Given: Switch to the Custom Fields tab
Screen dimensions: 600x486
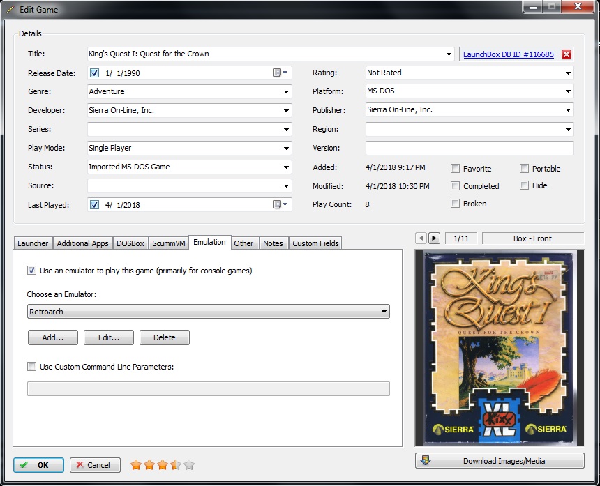Looking at the screenshot, I should [315, 243].
